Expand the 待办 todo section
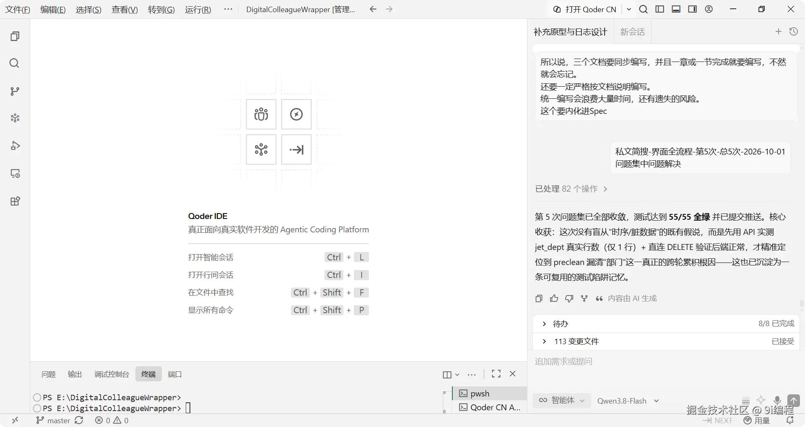Image resolution: width=805 pixels, height=427 pixels. point(666,324)
